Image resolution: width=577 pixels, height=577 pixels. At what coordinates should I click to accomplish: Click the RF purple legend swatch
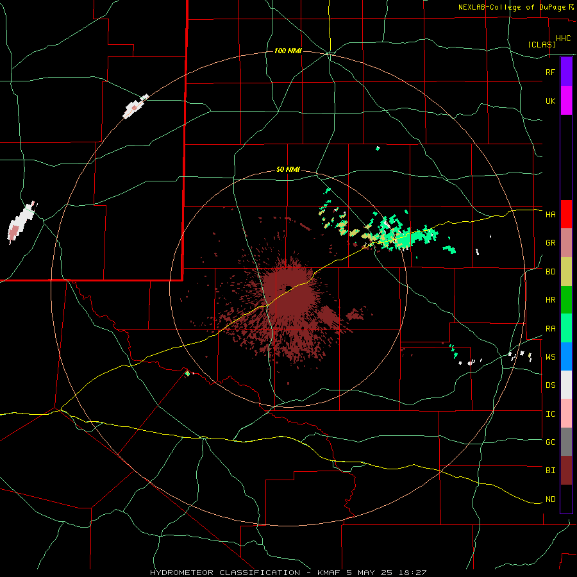pos(566,72)
